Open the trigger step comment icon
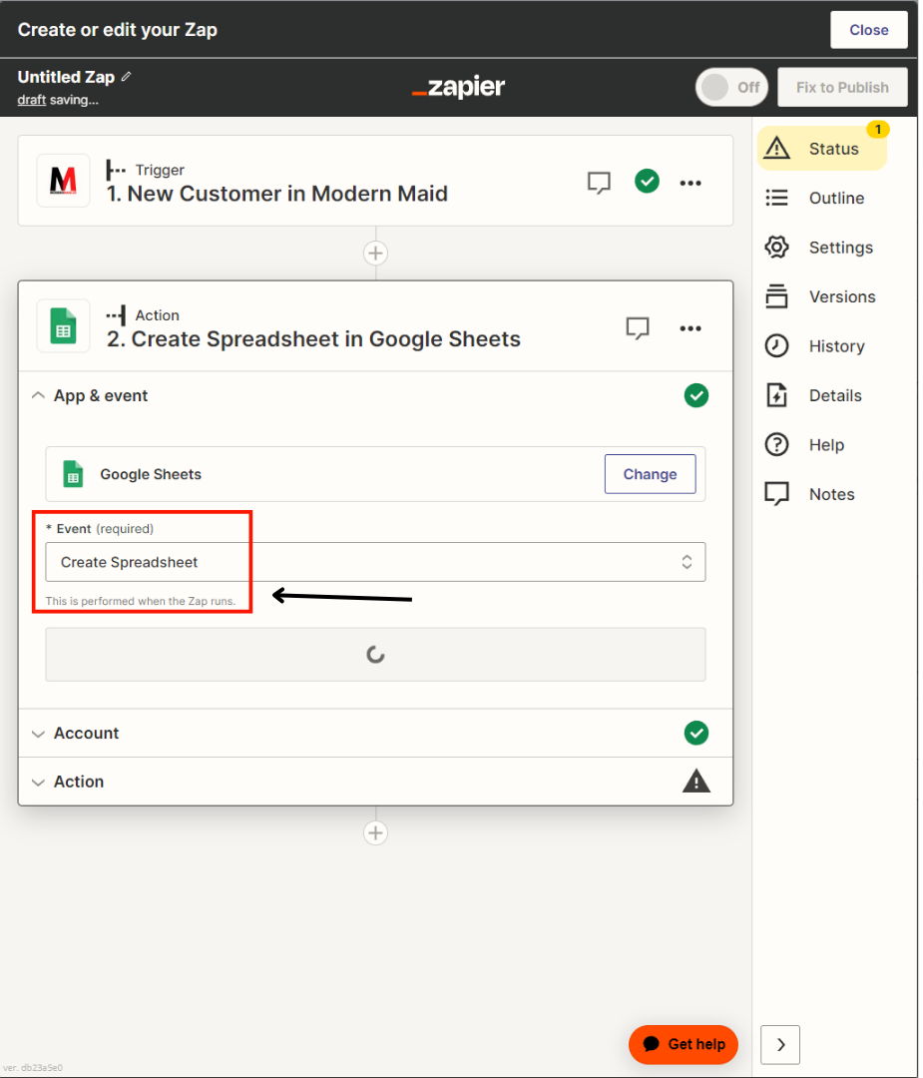923x1078 pixels. coord(599,182)
